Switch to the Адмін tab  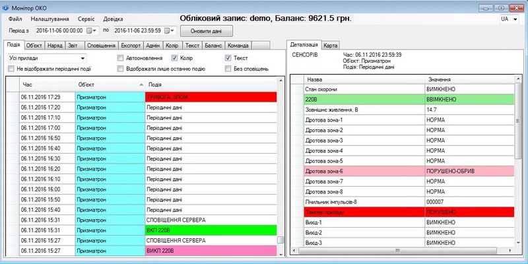coord(153,46)
